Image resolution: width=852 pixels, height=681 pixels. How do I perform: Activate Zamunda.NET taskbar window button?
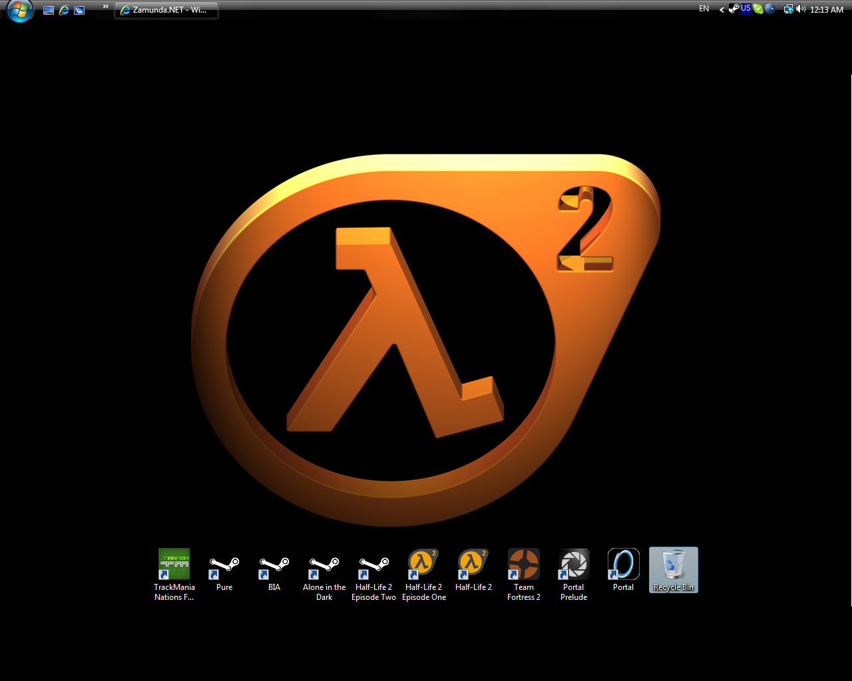pyautogui.click(x=166, y=10)
